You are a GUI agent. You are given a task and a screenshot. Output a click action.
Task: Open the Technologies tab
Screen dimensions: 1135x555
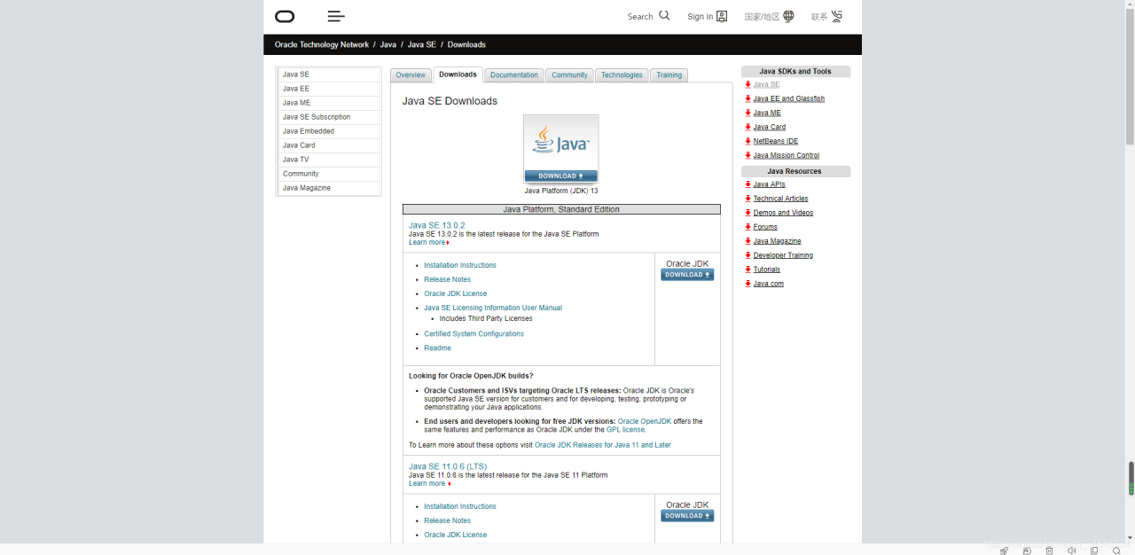point(622,75)
